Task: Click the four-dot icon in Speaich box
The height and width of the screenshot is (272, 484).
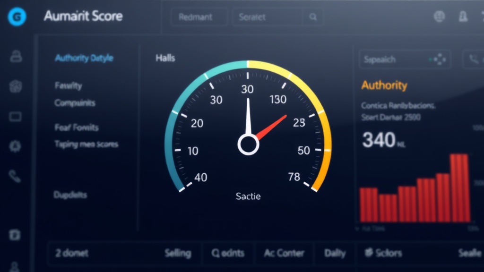Action: pos(440,59)
